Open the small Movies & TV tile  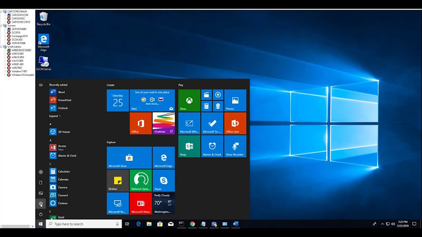point(206,95)
